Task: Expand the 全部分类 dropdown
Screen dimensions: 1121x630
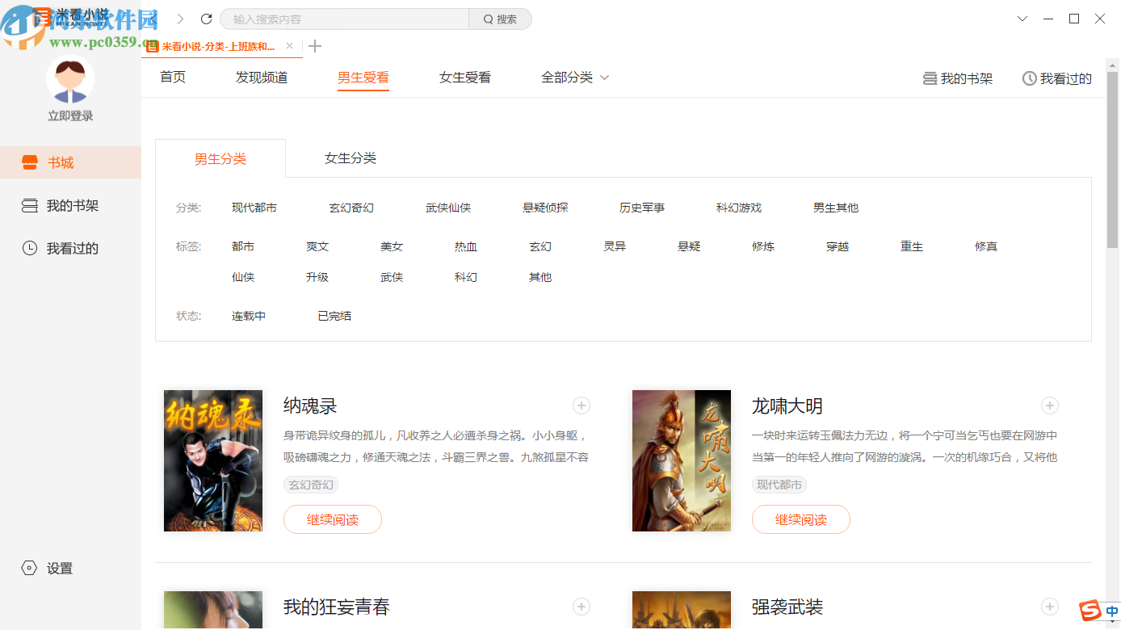Action: (575, 77)
